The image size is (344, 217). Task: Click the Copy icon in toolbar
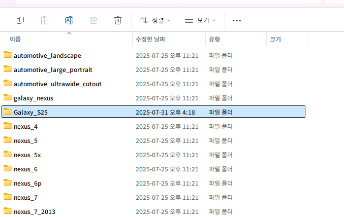20,20
